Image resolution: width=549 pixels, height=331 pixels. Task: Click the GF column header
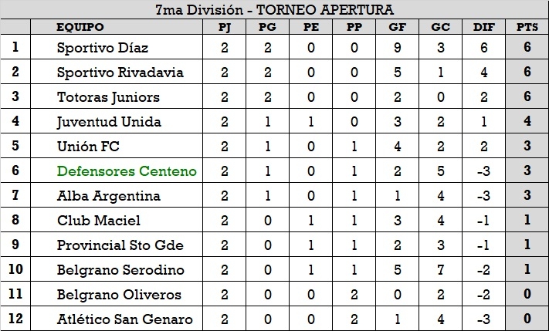pyautogui.click(x=395, y=28)
